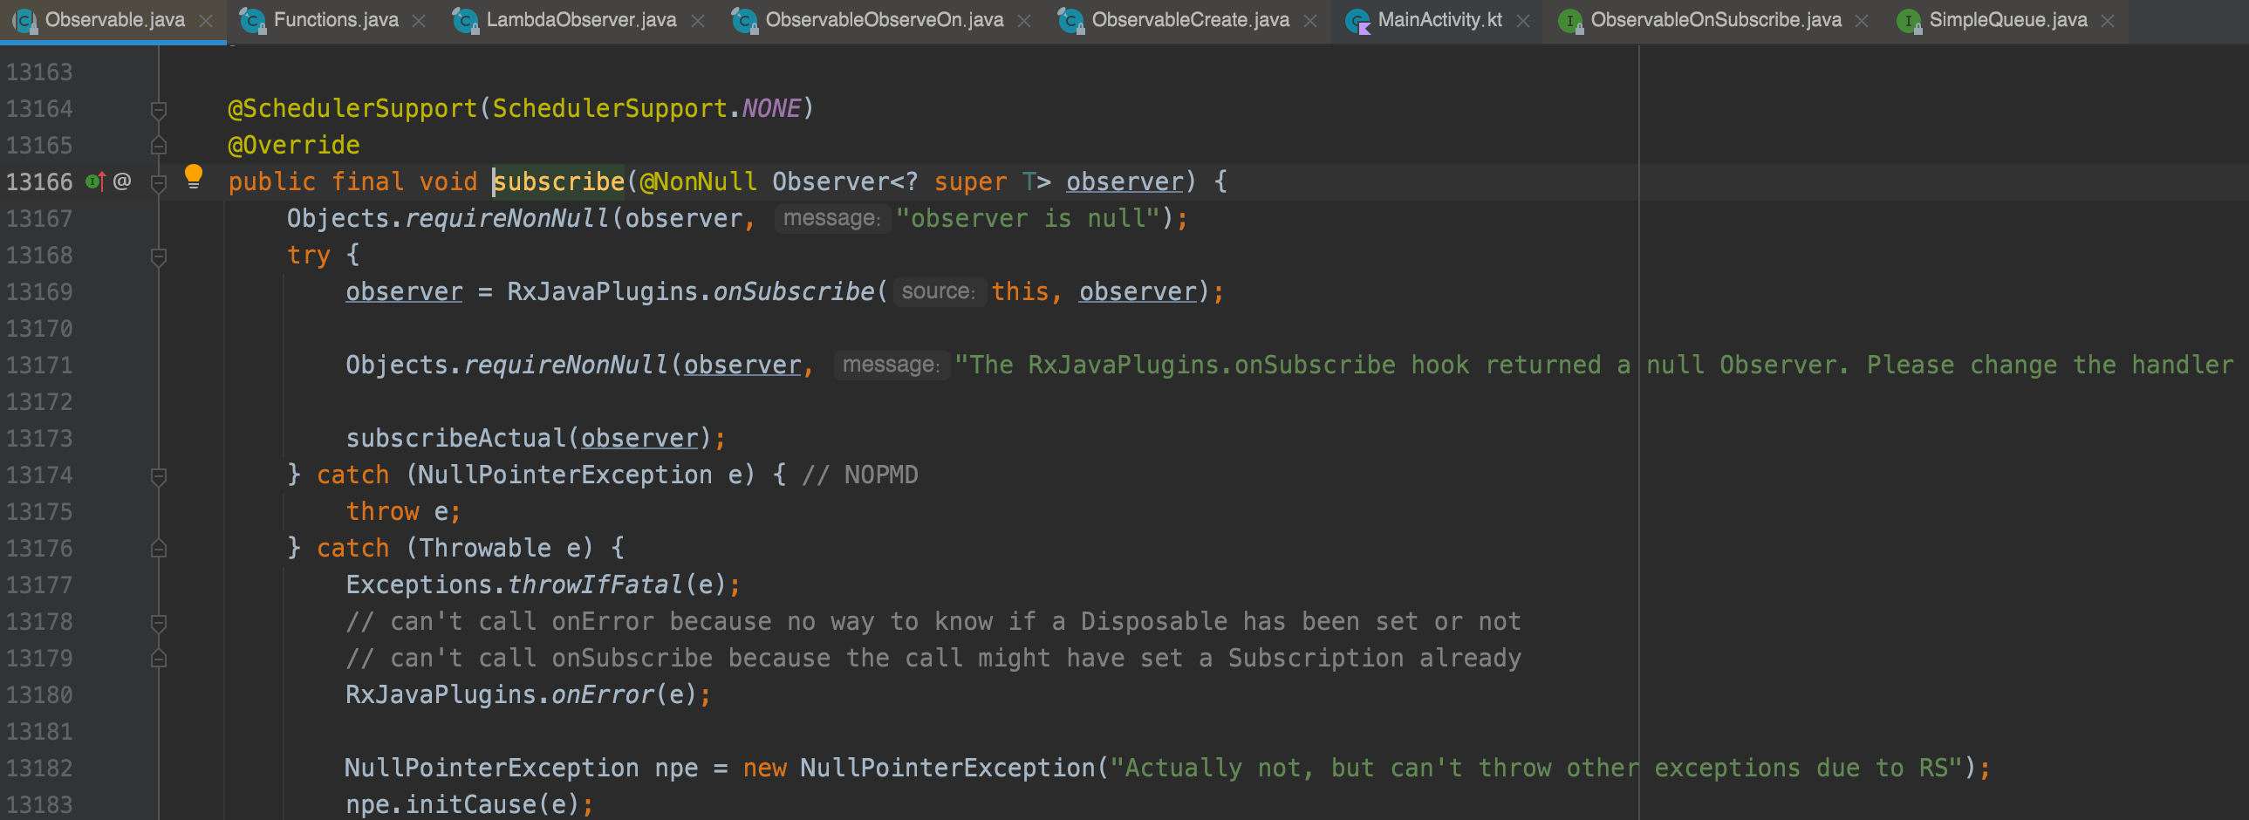Click line number 13175 in the gutter
Screen dimensions: 2249x820
[39, 512]
